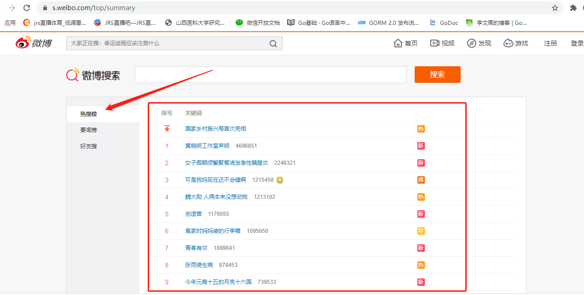Go to 首页 home
The width and height of the screenshot is (584, 295).
pyautogui.click(x=405, y=43)
